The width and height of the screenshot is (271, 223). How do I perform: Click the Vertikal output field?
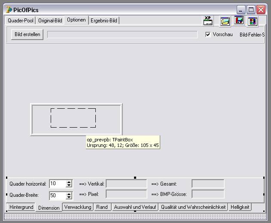pyautogui.click(x=126, y=183)
